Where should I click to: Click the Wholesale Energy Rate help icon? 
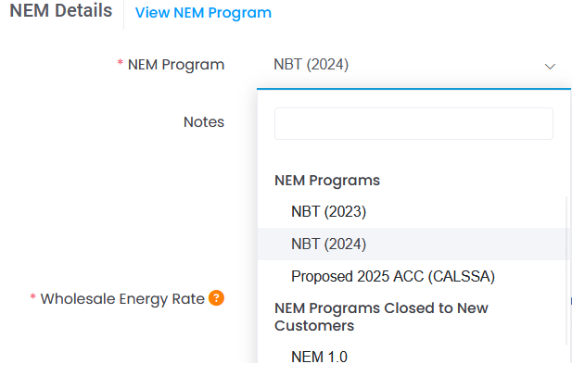216,298
